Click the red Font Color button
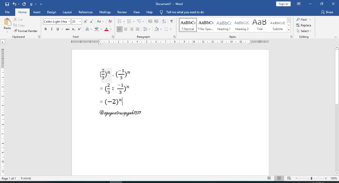This screenshot has width=339, height=183. (x=106, y=29)
